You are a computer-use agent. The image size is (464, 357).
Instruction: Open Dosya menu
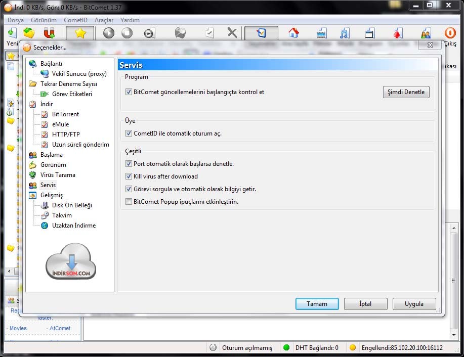point(16,20)
